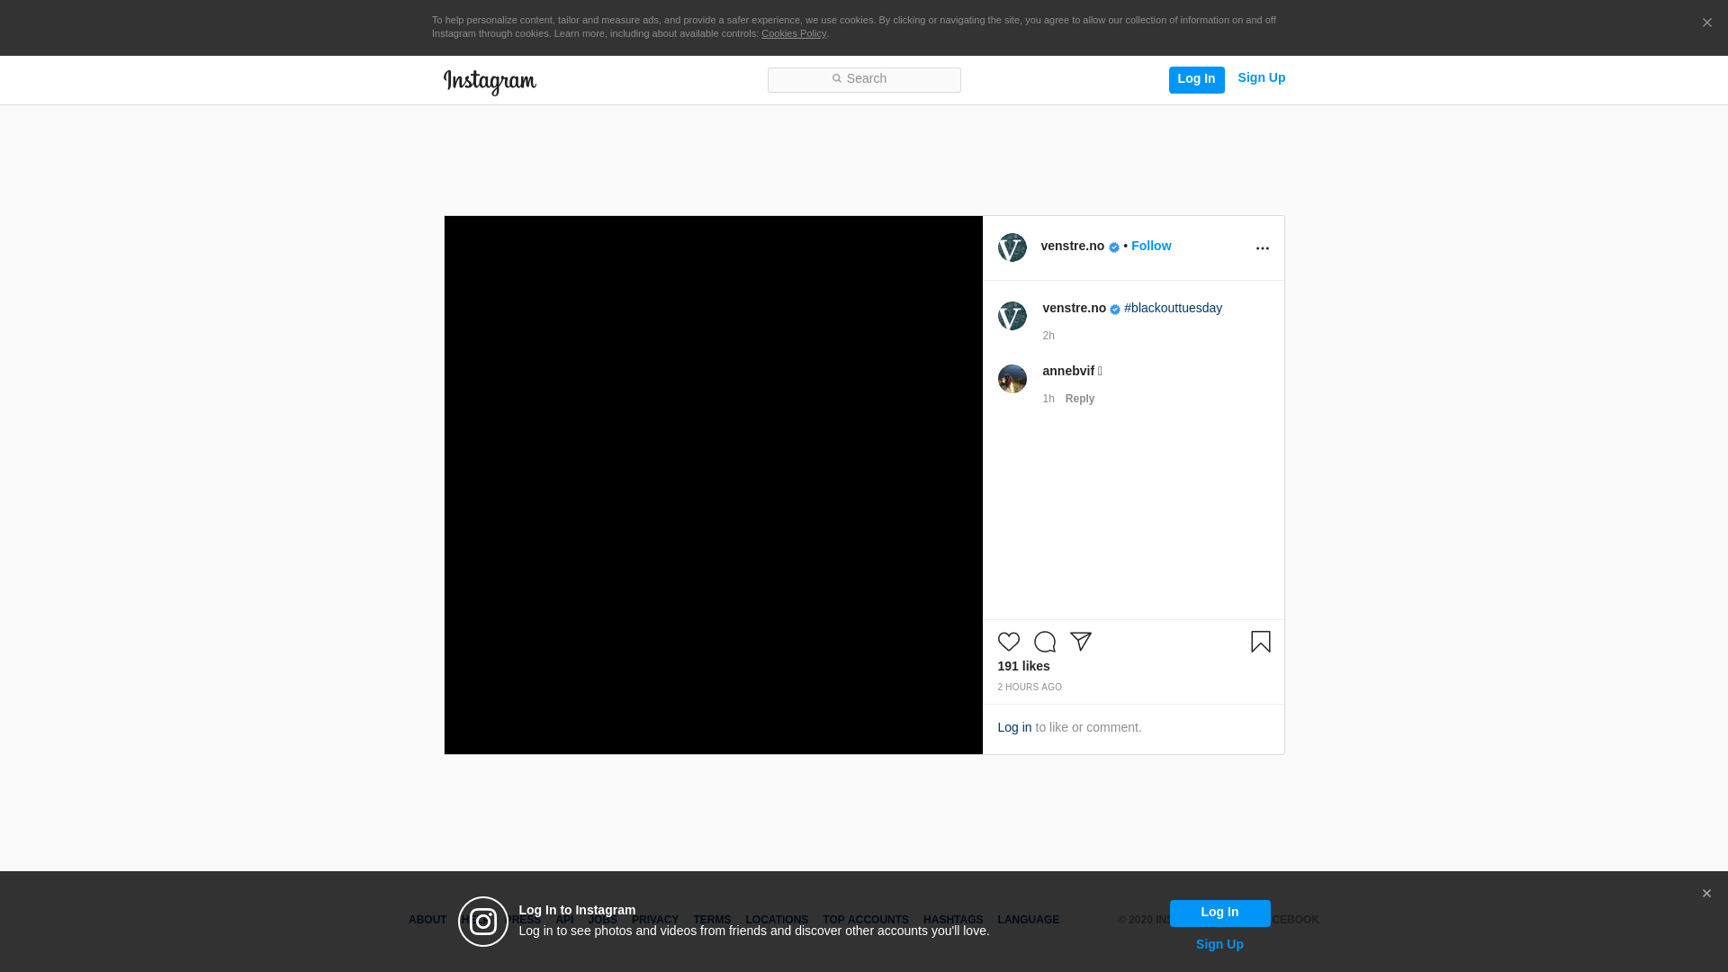Reply to annebvif's comment
The width and height of the screenshot is (1728, 972).
pyautogui.click(x=1080, y=399)
